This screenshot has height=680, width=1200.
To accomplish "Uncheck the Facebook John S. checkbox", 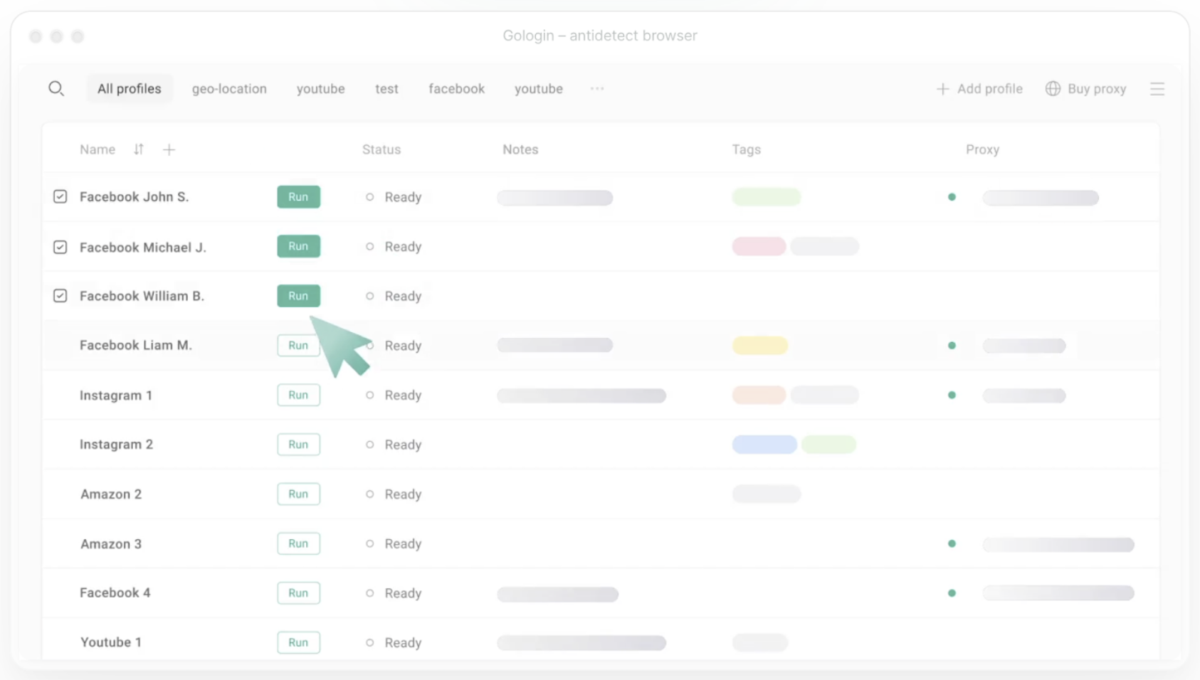I will pyautogui.click(x=60, y=196).
